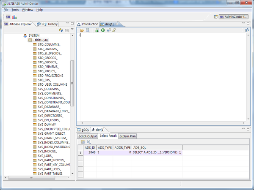
Task: Open the File menu
Action: pos(6,10)
